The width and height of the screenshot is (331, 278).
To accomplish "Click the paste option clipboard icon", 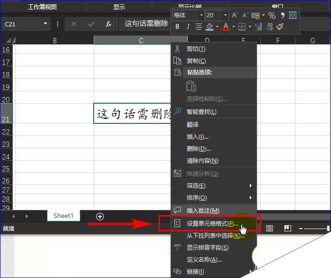I will point(191,86).
